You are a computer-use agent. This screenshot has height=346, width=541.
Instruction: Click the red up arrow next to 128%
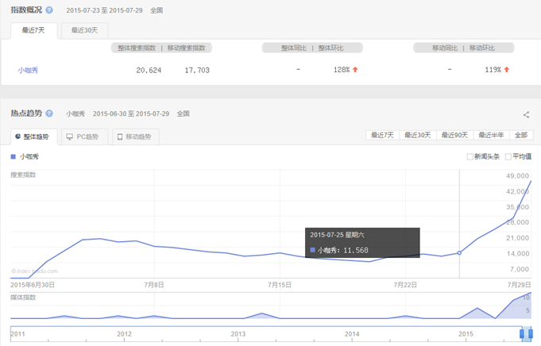click(x=355, y=70)
